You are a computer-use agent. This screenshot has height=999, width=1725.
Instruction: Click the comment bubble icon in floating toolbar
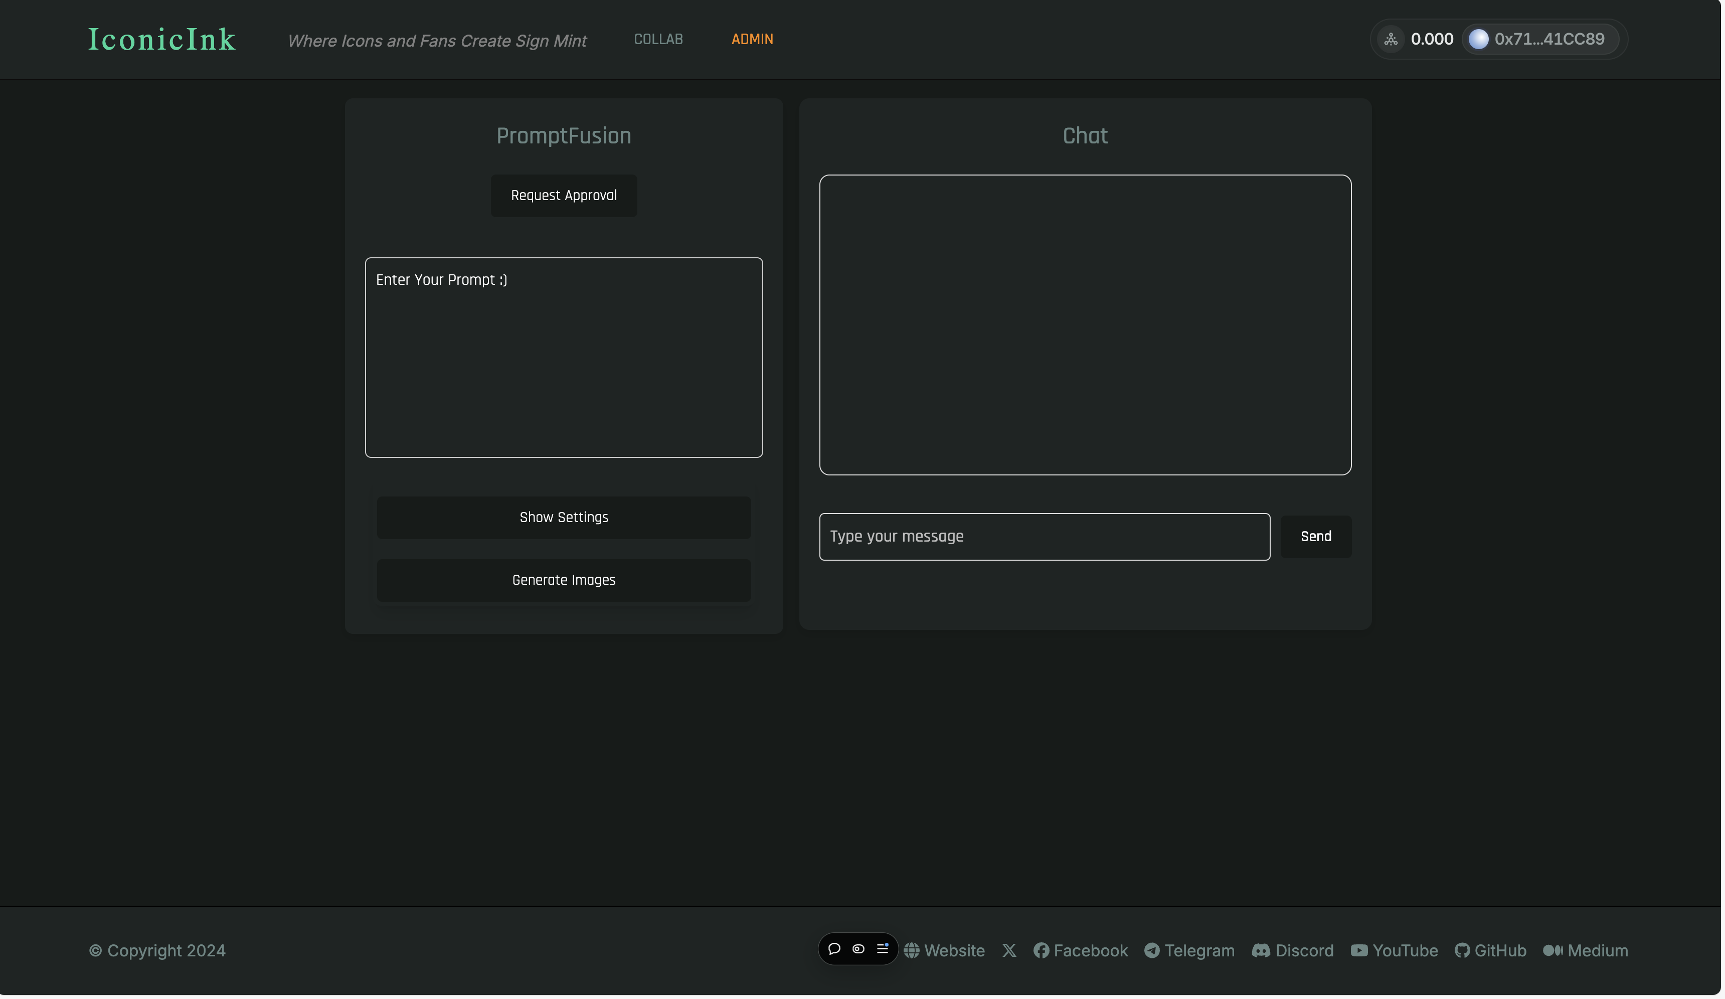[x=834, y=948]
